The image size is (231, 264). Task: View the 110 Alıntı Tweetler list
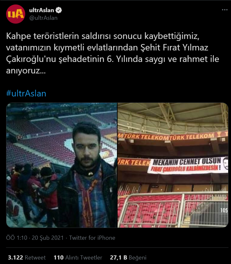coord(78,257)
